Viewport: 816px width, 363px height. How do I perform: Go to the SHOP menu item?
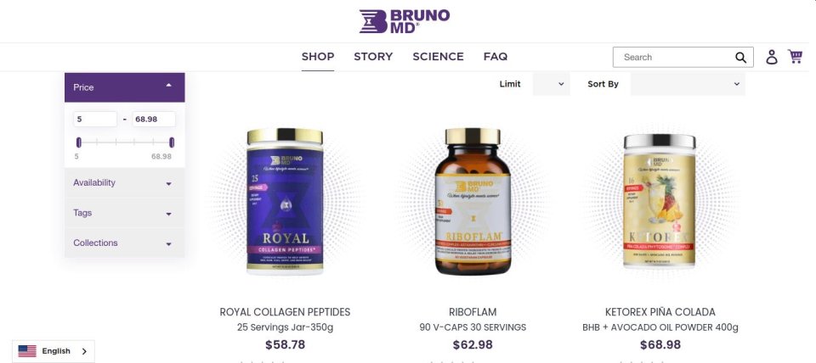tap(318, 57)
